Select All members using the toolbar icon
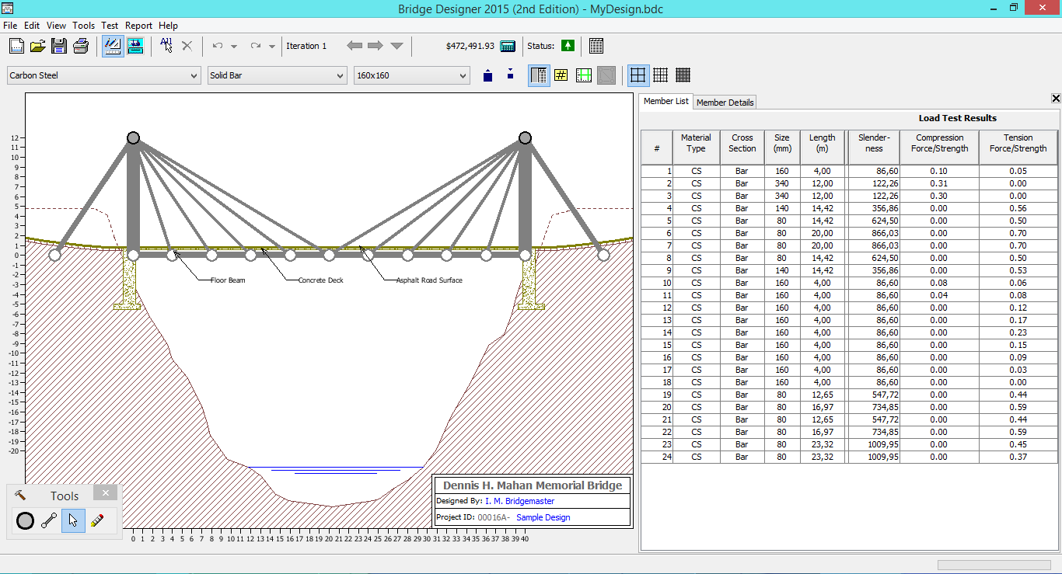 165,46
